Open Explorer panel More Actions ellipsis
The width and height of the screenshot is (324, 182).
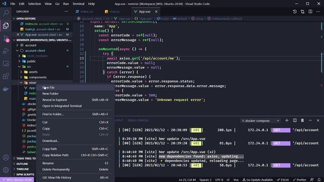(x=66, y=12)
